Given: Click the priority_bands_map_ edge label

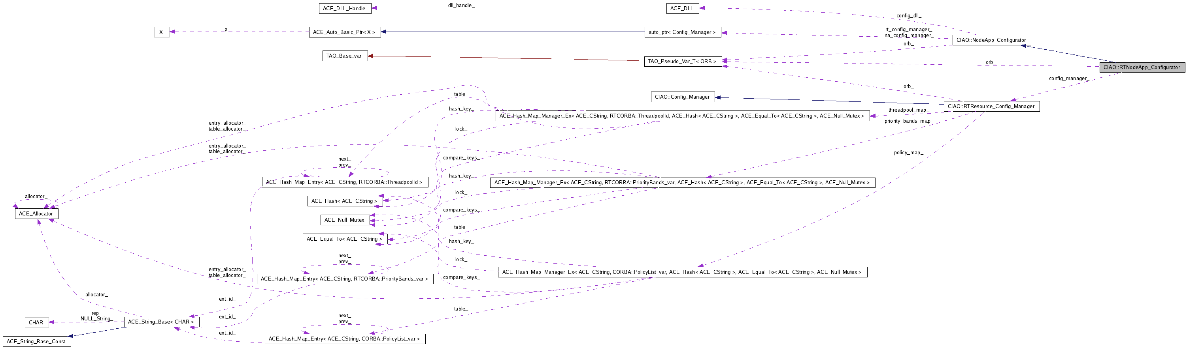Looking at the screenshot, I should point(908,121).
